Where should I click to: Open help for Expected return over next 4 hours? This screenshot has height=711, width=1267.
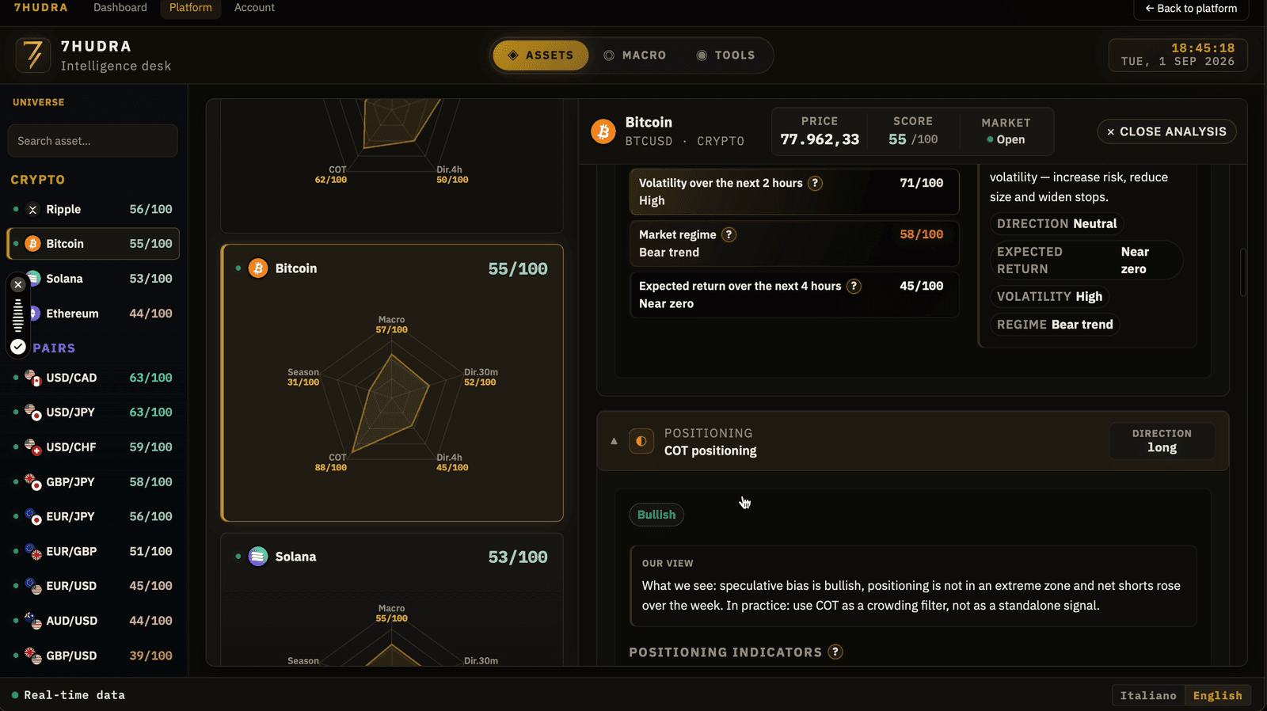tap(854, 286)
